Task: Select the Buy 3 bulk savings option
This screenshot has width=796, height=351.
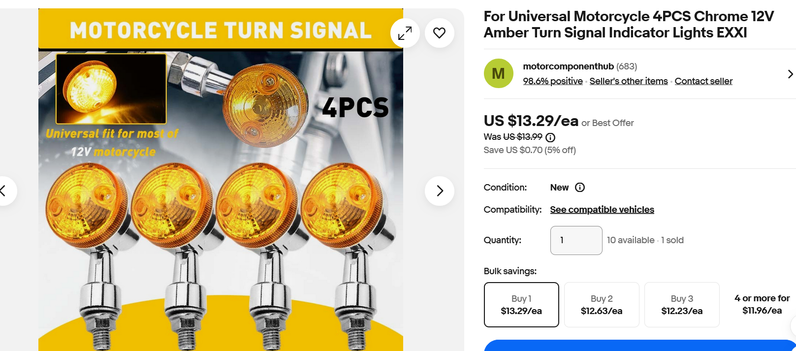Action: [682, 304]
